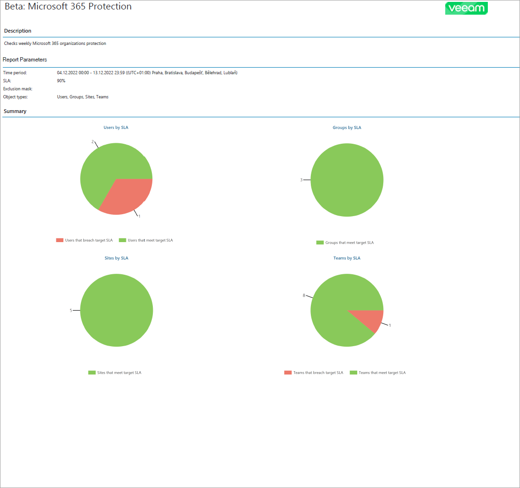
Task: Click the red Teams breach SLA legend swatch
Action: pyautogui.click(x=288, y=373)
